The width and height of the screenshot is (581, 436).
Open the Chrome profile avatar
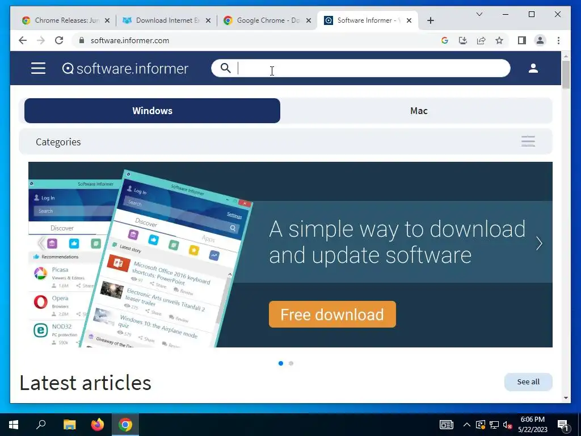[x=540, y=40]
